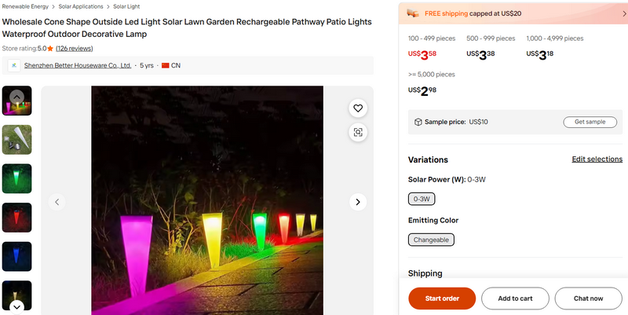Open the Solar Light breadcrumb
The height and width of the screenshot is (315, 628).
[127, 6]
